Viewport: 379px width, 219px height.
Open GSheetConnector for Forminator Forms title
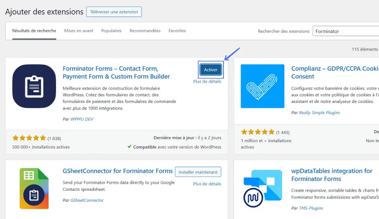point(118,171)
